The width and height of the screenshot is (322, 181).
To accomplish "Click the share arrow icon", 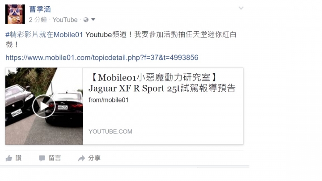I will [81, 158].
